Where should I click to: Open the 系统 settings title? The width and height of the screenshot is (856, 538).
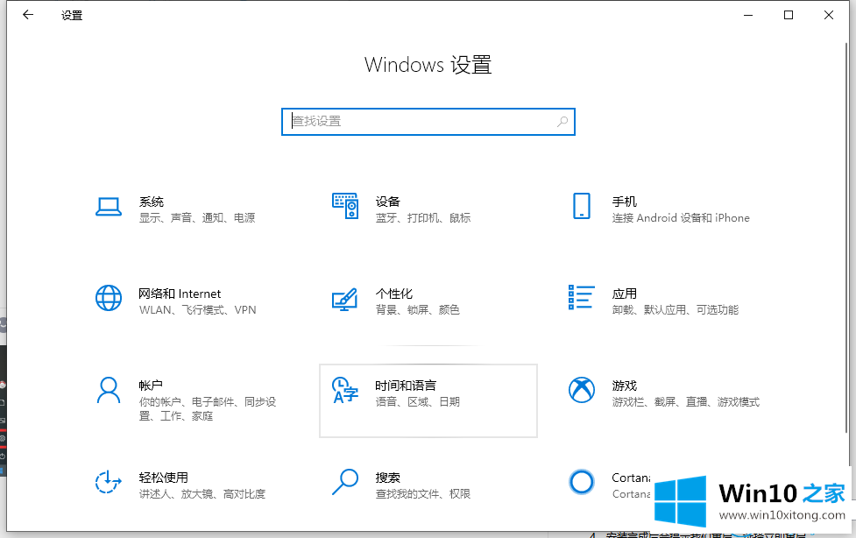[152, 202]
